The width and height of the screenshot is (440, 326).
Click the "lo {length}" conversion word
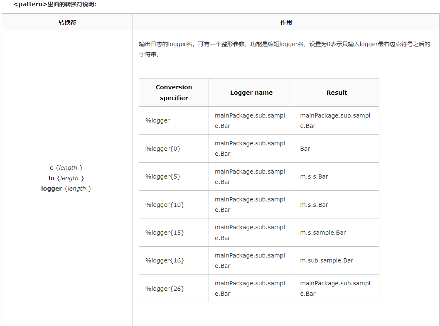[x=66, y=178]
